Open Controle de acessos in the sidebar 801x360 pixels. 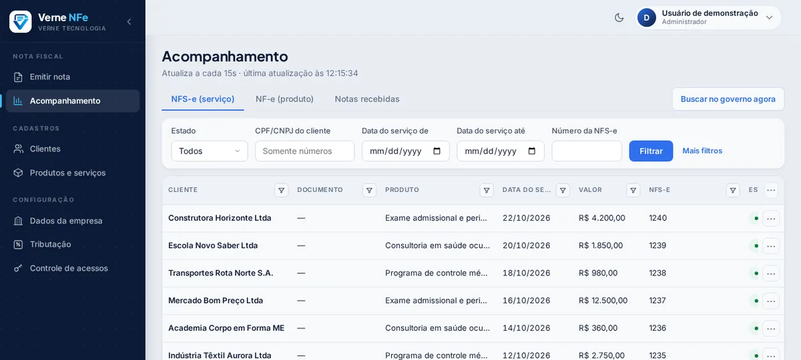point(73,268)
